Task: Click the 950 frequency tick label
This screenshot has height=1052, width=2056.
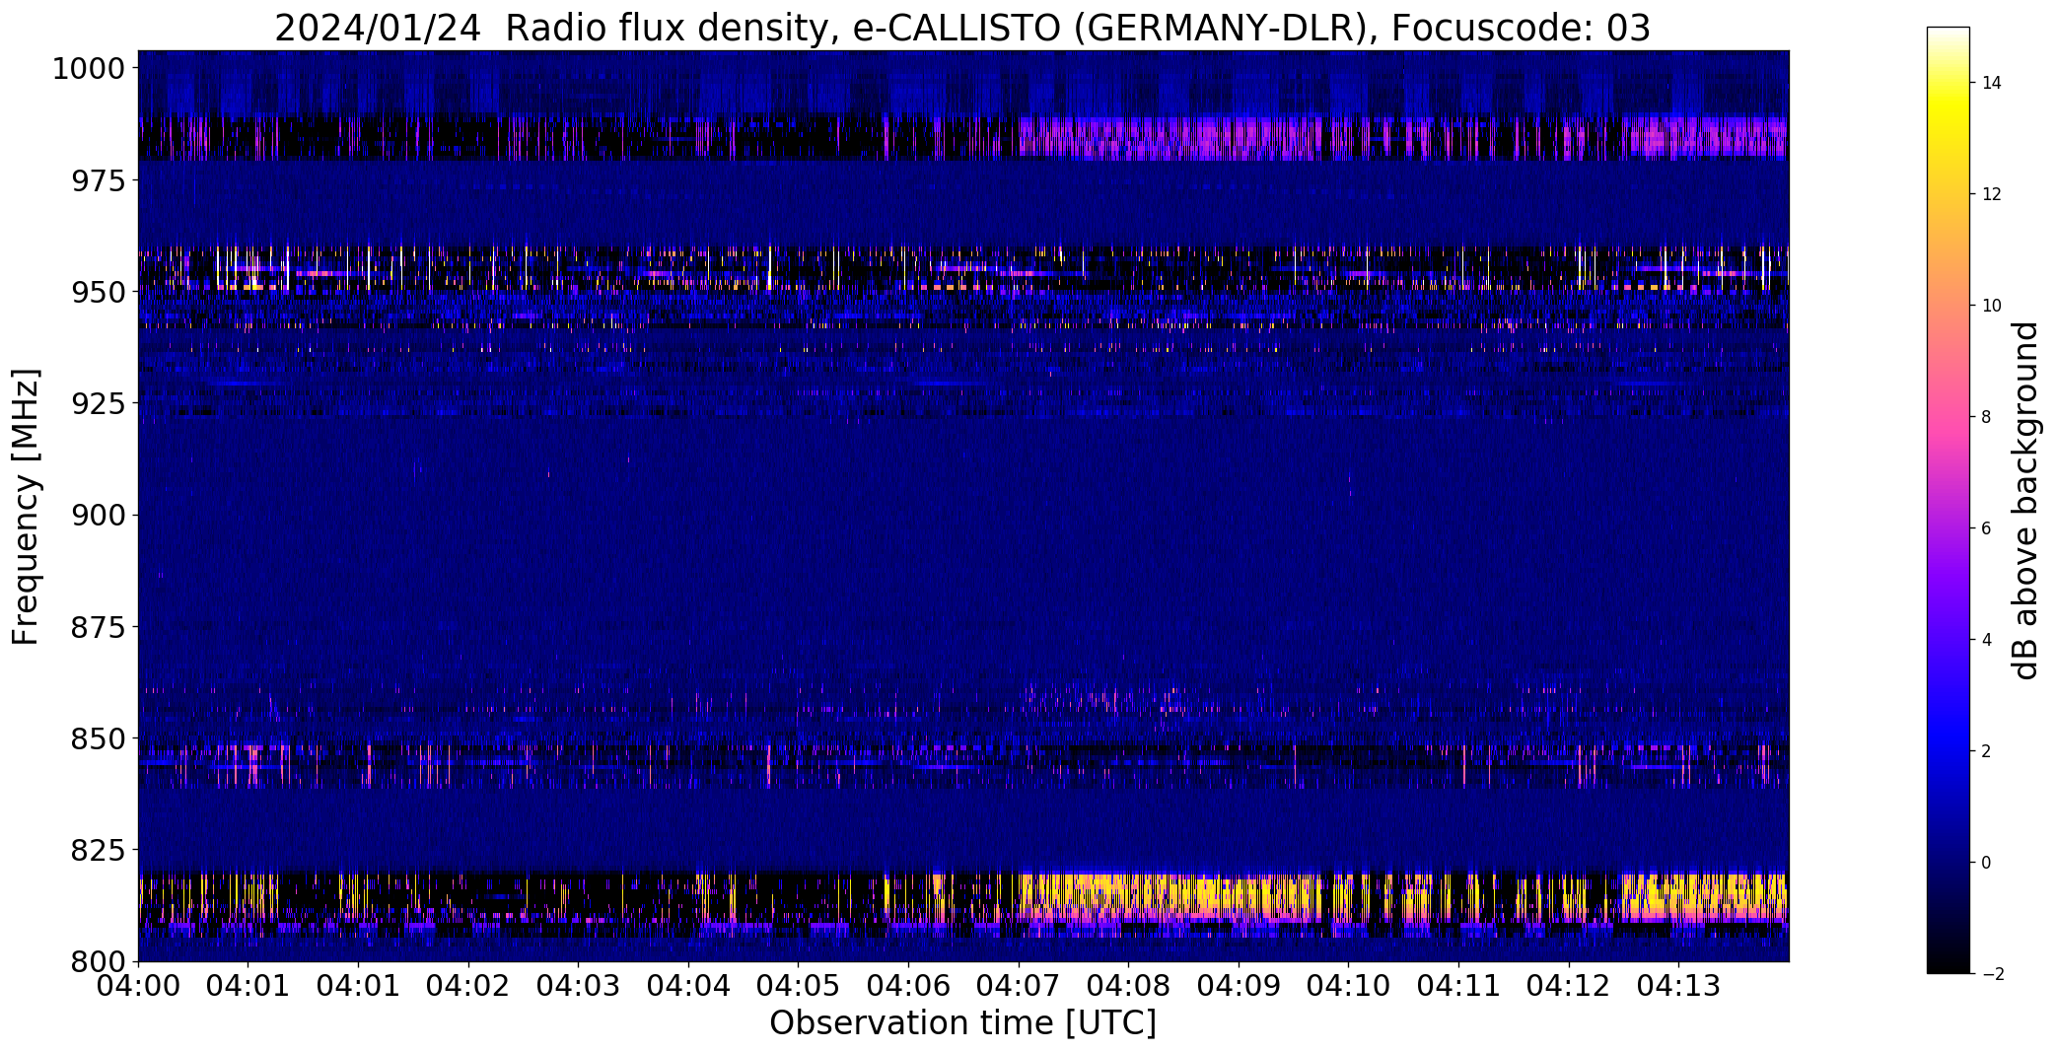Action: [x=99, y=293]
